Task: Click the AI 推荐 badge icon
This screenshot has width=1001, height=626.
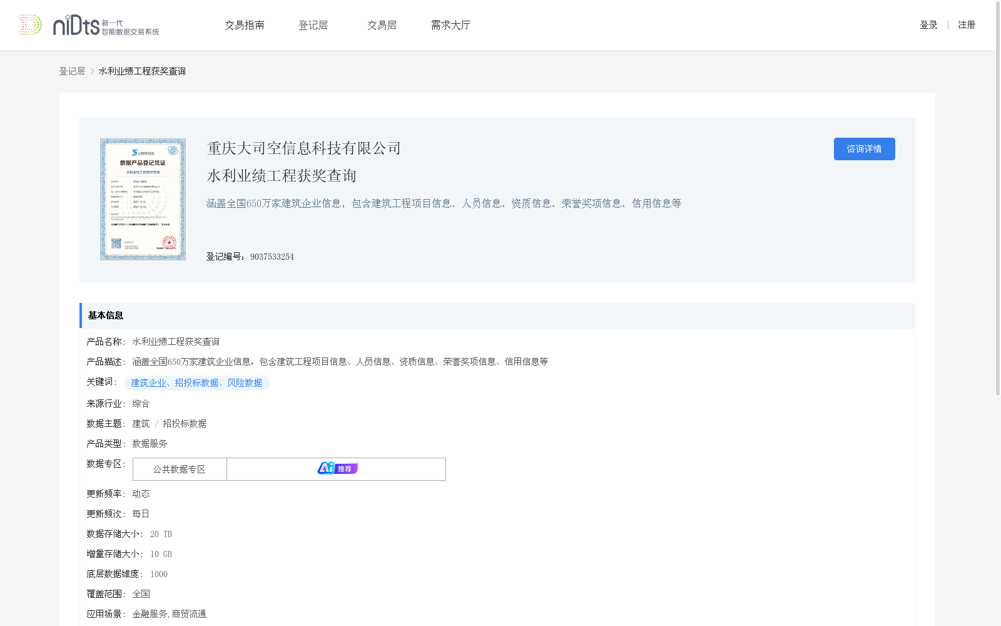Action: pos(337,468)
